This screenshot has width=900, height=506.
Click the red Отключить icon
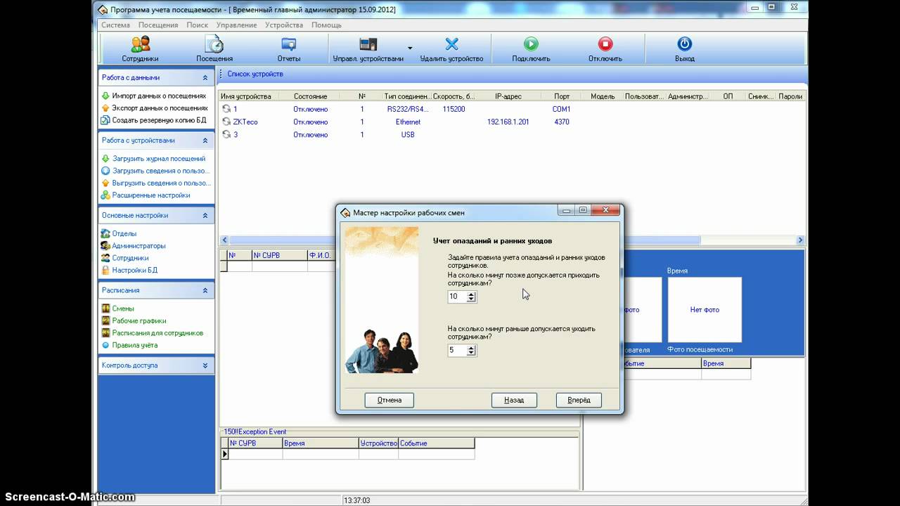(x=605, y=44)
